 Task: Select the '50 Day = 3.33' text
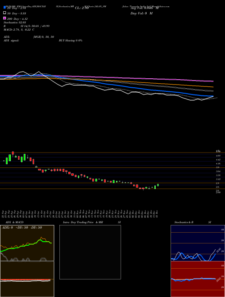click(x=17, y=13)
